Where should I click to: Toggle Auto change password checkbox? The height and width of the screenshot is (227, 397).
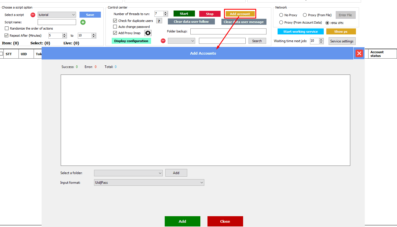pos(115,27)
